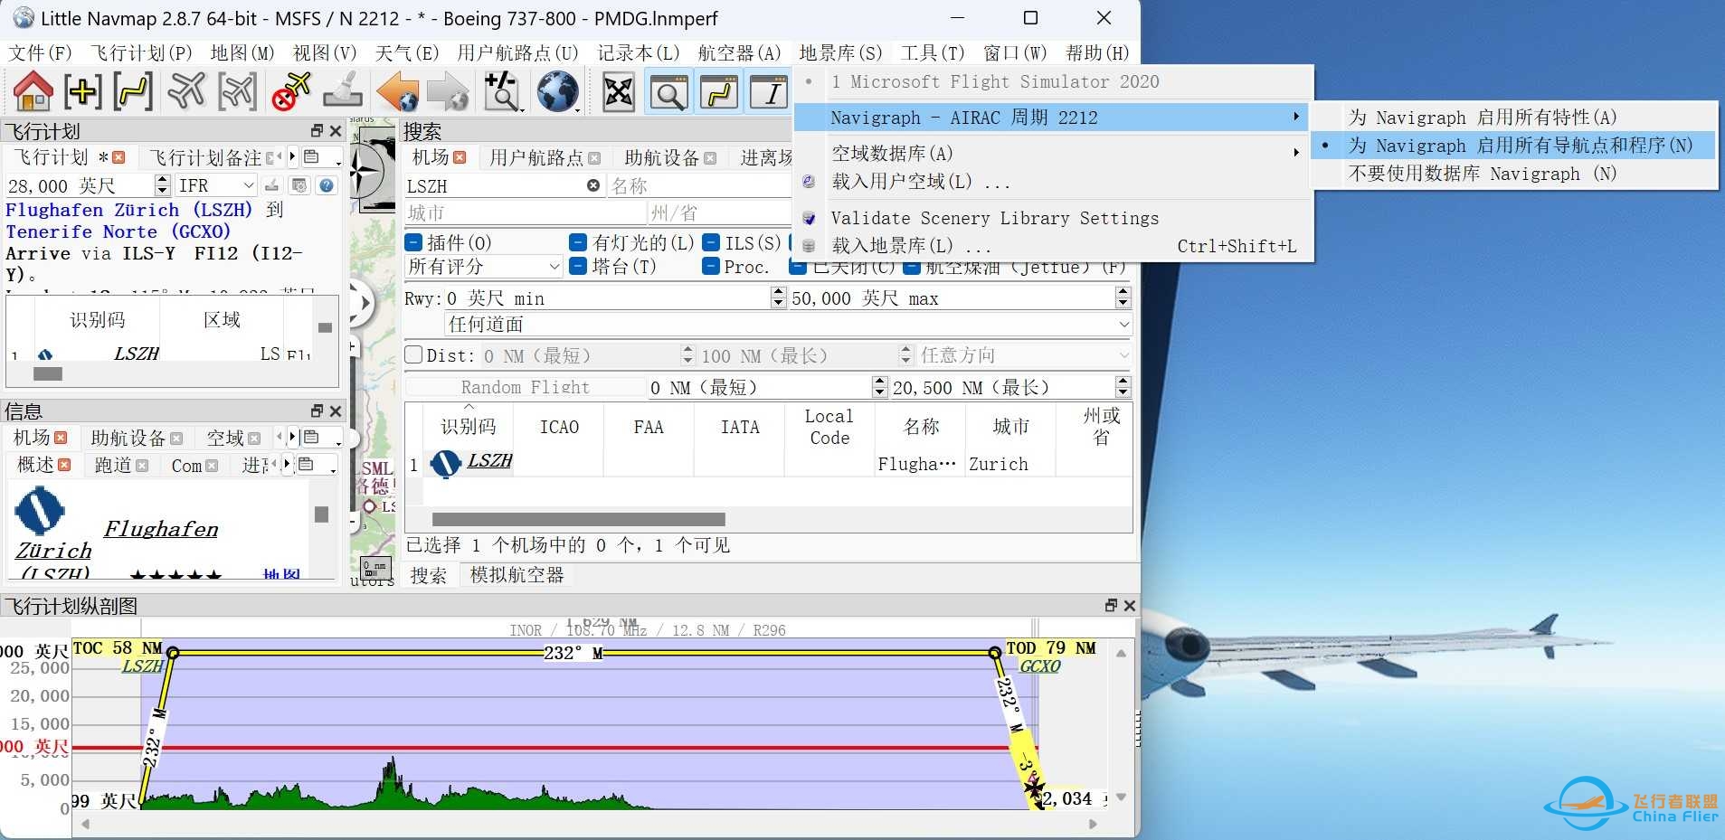Click the gray airplane toolbar icon
Image resolution: width=1725 pixels, height=840 pixels.
coord(187,91)
